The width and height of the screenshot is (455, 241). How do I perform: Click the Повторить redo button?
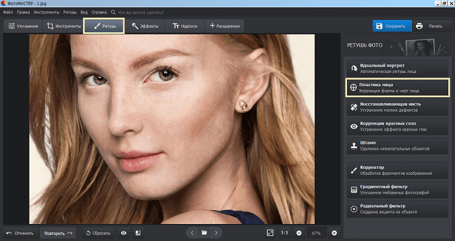tap(58, 233)
